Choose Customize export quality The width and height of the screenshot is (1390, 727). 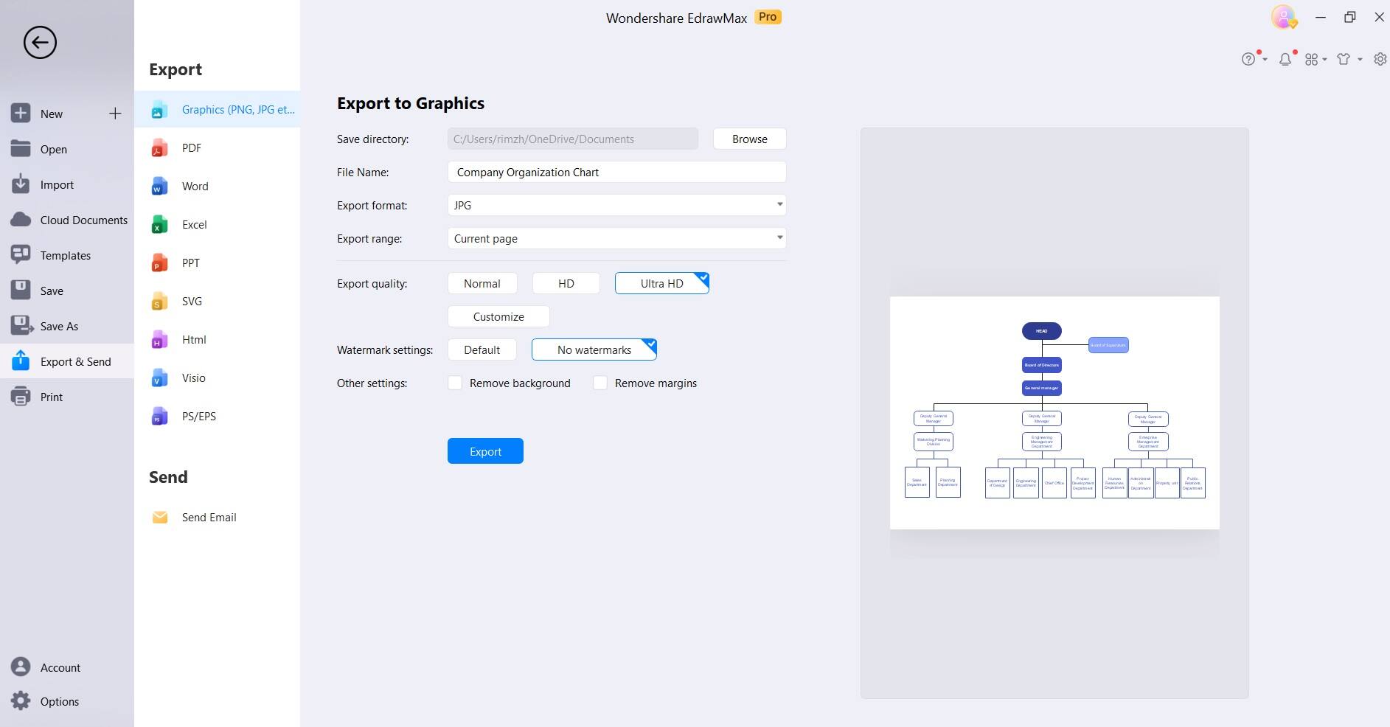click(x=498, y=316)
